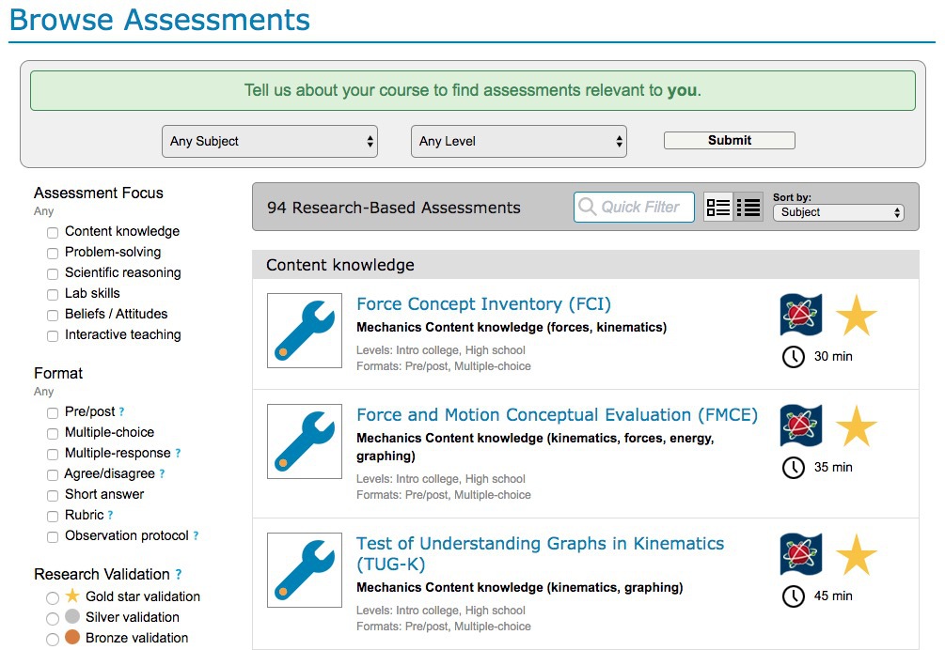Click the atom flag badge on FMCE row
This screenshot has width=945, height=650.
801,426
